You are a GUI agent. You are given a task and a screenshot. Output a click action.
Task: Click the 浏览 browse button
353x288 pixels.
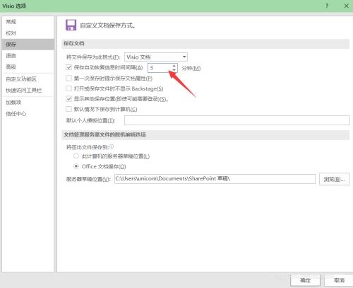point(334,179)
